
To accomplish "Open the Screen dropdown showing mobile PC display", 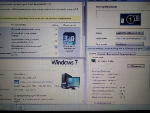I will [x=130, y=33].
